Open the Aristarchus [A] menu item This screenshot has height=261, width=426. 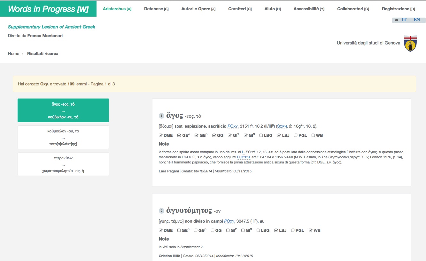point(117,9)
